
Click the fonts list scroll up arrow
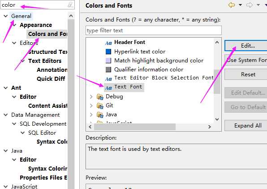click(x=217, y=42)
